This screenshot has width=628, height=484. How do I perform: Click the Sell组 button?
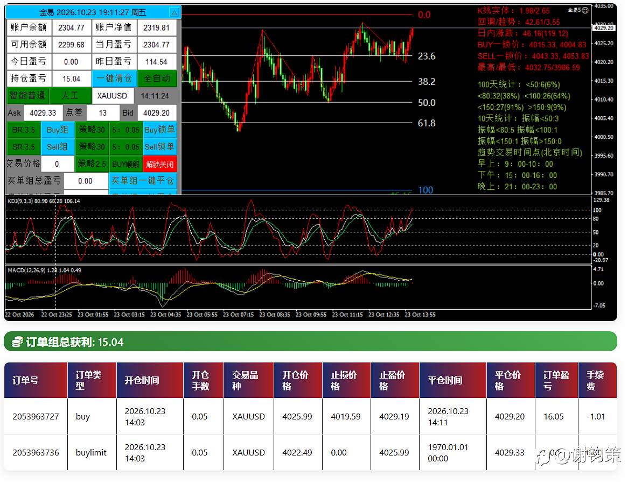point(57,147)
